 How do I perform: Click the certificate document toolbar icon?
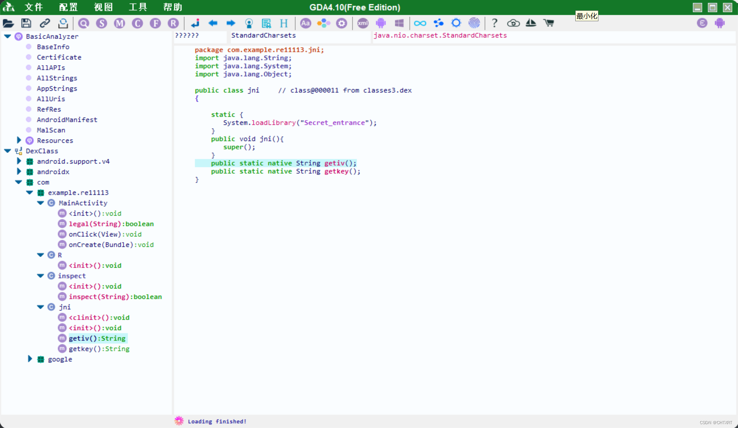pos(266,23)
